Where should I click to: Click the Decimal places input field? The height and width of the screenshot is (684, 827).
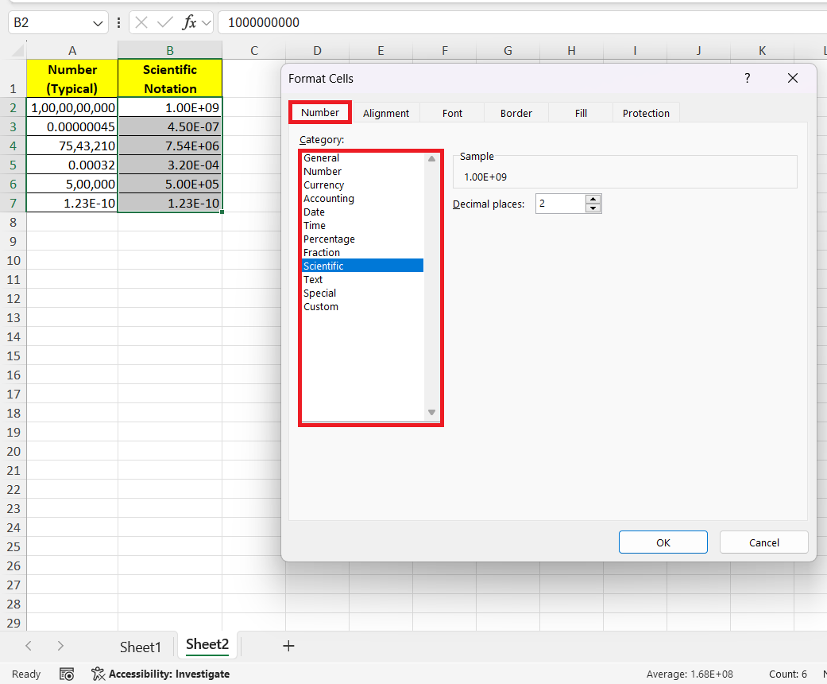point(560,204)
